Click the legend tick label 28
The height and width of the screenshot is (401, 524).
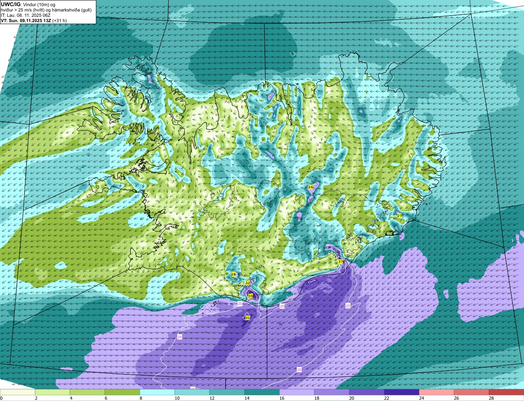(490, 398)
